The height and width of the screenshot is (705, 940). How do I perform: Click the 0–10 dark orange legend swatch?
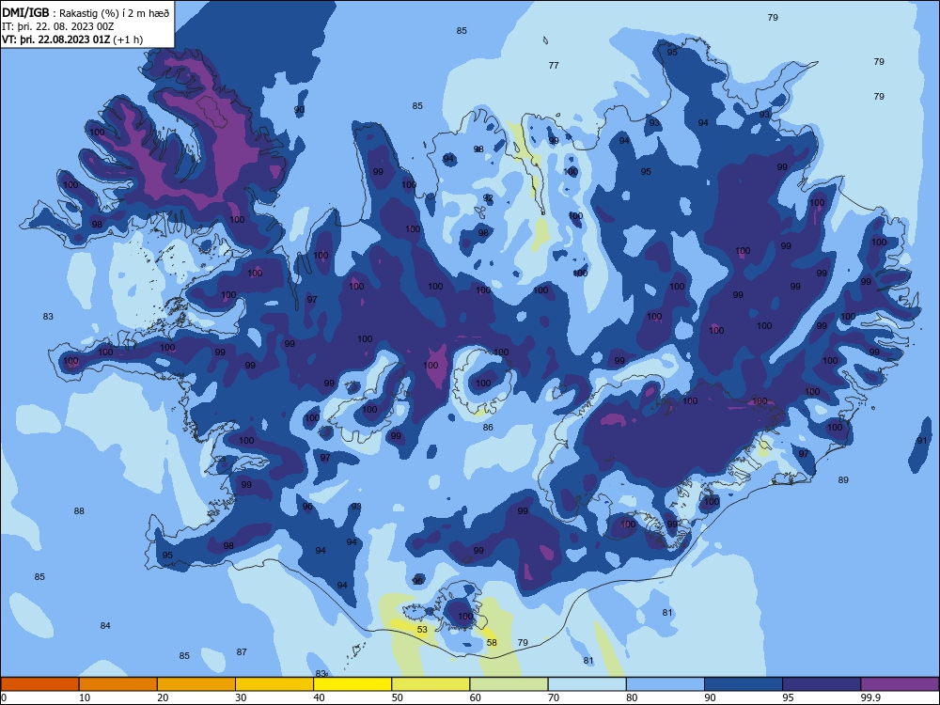[39, 684]
